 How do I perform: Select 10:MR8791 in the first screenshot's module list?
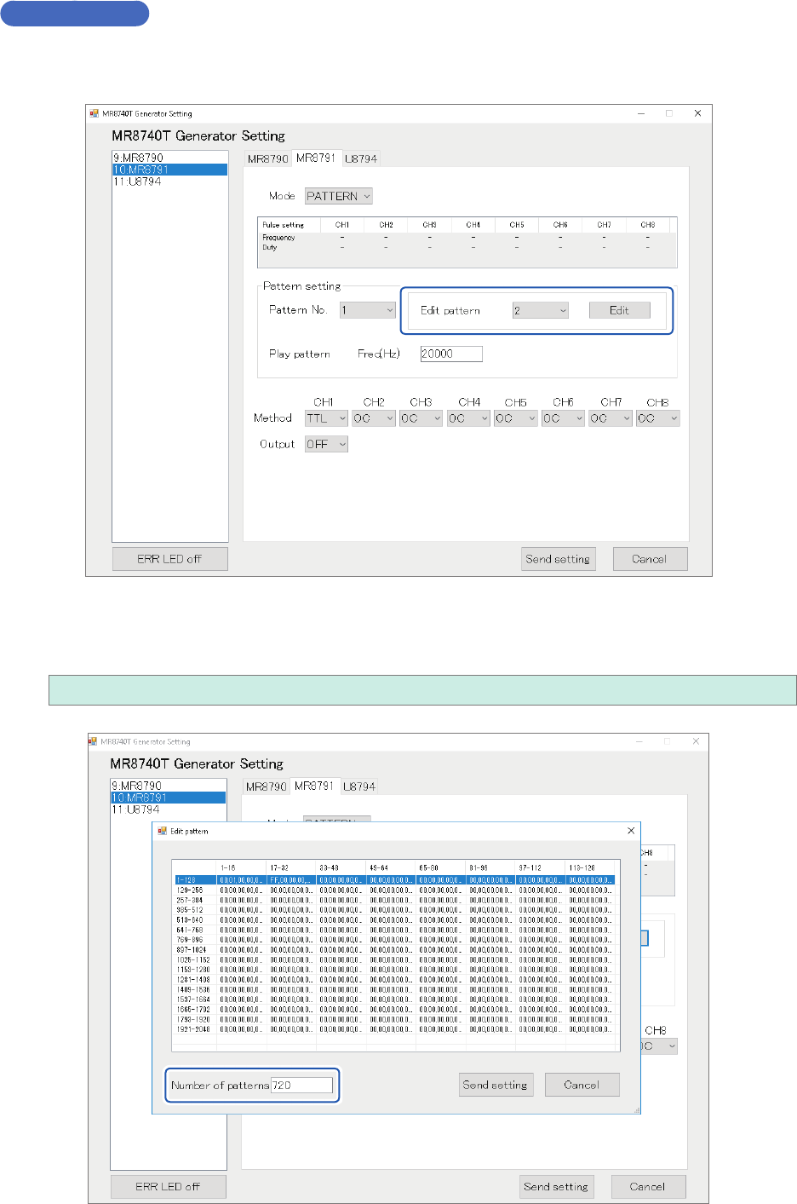pos(170,170)
